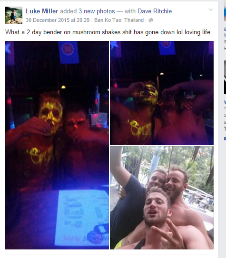The width and height of the screenshot is (226, 258).
Task: Open the 30 December 2015 timestamp permalink
Action: pos(58,20)
